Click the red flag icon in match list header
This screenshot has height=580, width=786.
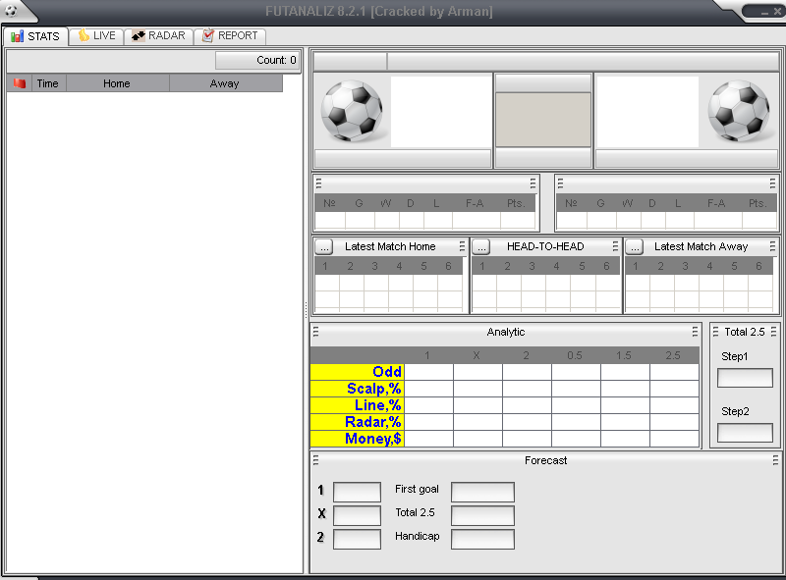pyautogui.click(x=17, y=83)
